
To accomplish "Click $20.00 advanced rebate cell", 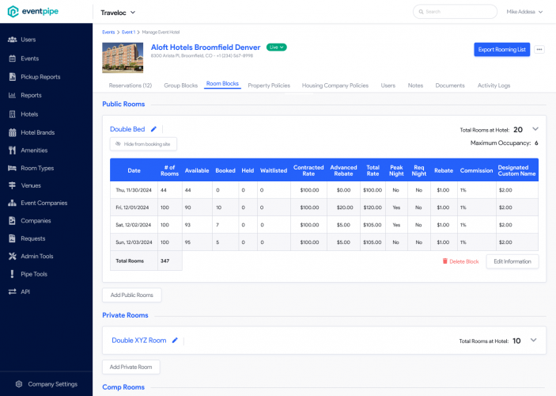I will 345,208.
